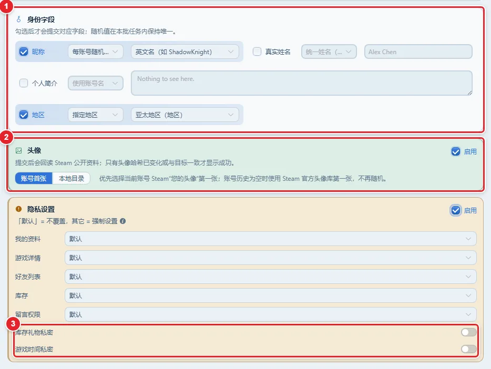Select the 账号首张 avatar source tab
491x369 pixels.
point(34,178)
